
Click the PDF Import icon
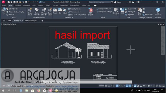(90, 12)
